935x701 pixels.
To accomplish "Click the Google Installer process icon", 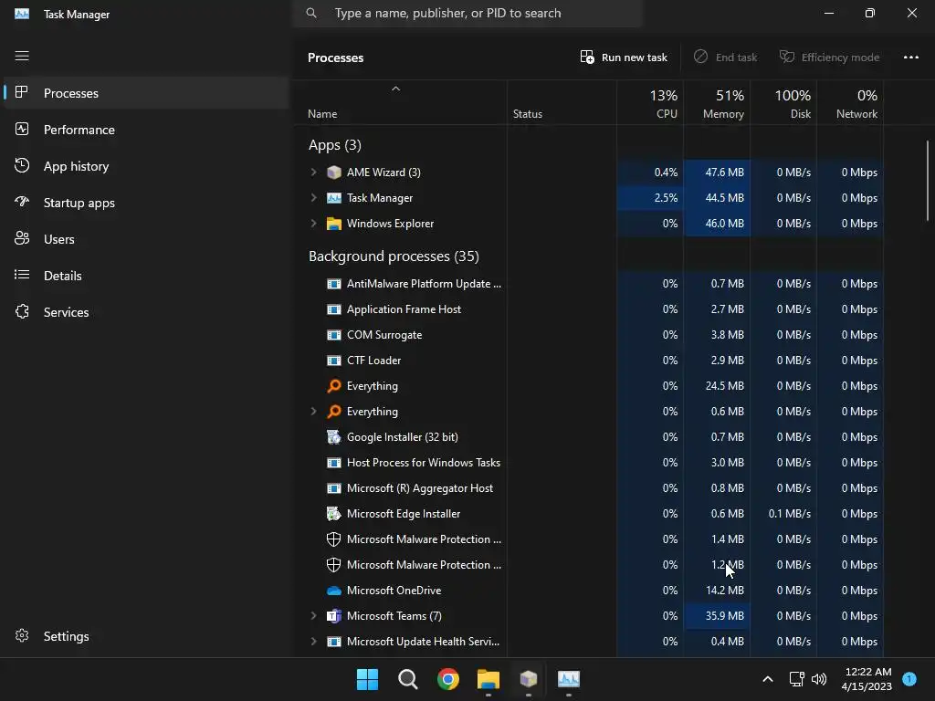I will click(x=334, y=437).
